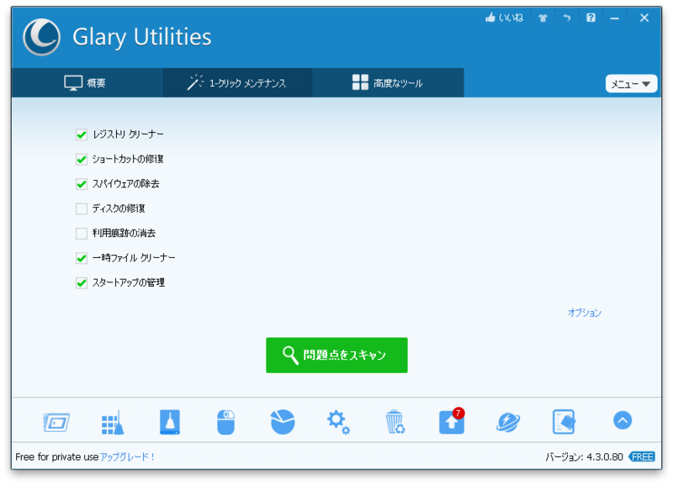Click the Free for private use text

click(57, 457)
